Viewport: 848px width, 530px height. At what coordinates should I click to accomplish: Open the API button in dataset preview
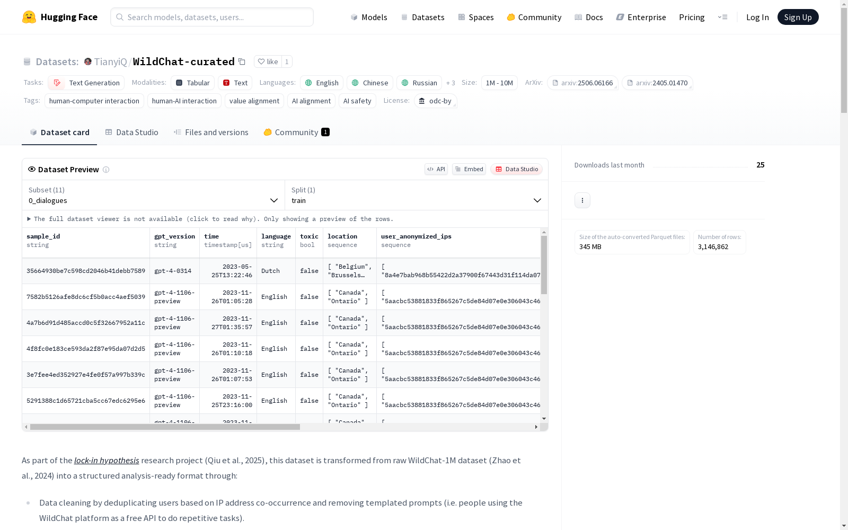click(x=436, y=169)
